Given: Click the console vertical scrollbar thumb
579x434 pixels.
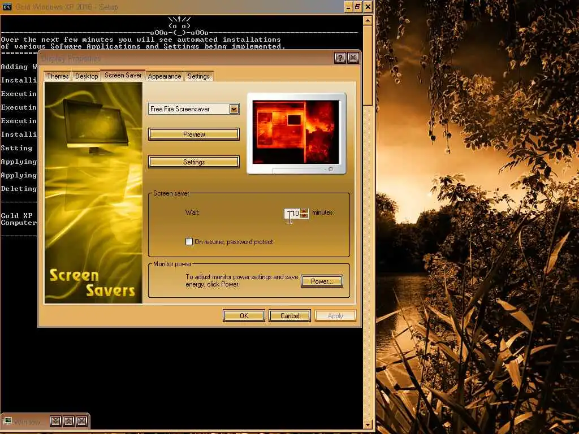Looking at the screenshot, I should pyautogui.click(x=368, y=66).
